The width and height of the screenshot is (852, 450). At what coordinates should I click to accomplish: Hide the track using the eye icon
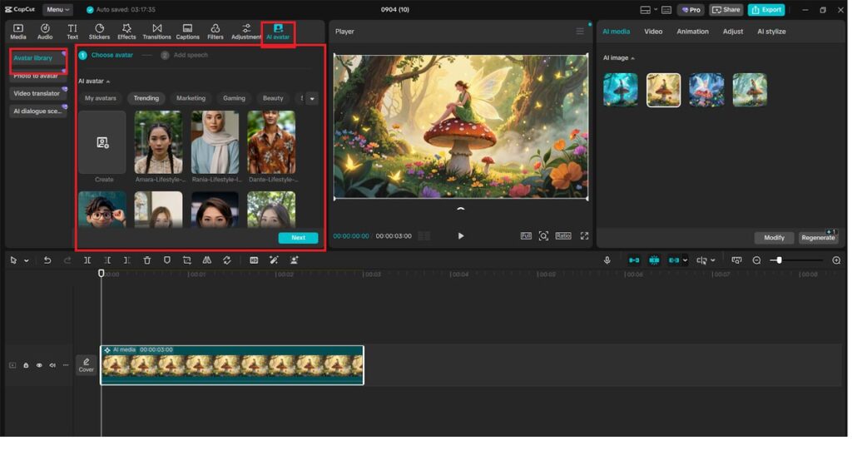(39, 365)
